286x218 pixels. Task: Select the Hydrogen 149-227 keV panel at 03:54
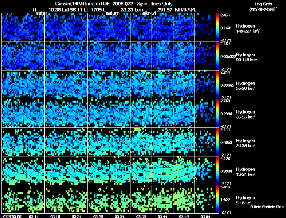tap(205, 28)
